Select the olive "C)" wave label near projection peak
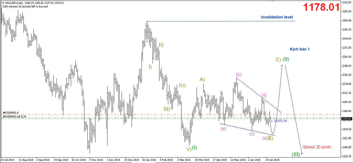353x163 pixels. tap(278, 60)
